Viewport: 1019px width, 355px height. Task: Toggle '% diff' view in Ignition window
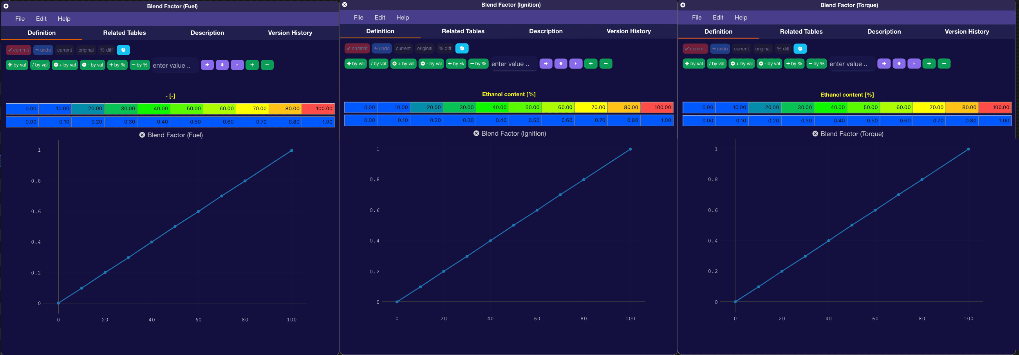pyautogui.click(x=445, y=48)
